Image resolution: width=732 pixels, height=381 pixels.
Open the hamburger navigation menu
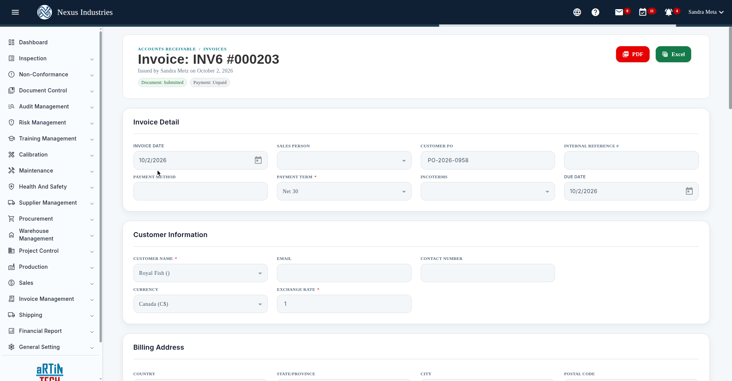15,12
